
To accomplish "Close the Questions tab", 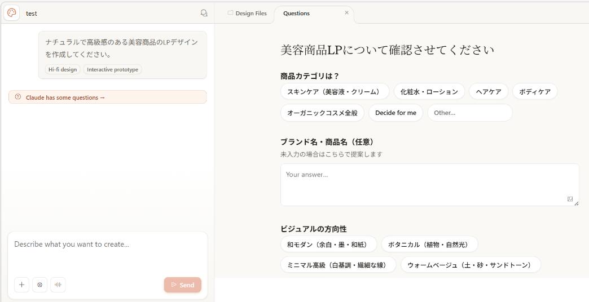I will (x=346, y=13).
